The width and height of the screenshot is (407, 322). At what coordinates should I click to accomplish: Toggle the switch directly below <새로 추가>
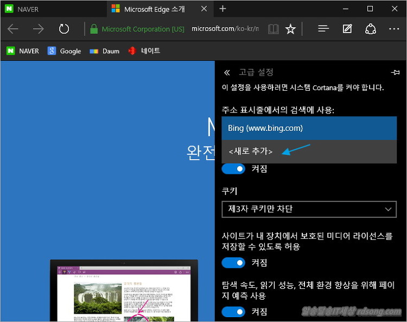click(x=233, y=169)
